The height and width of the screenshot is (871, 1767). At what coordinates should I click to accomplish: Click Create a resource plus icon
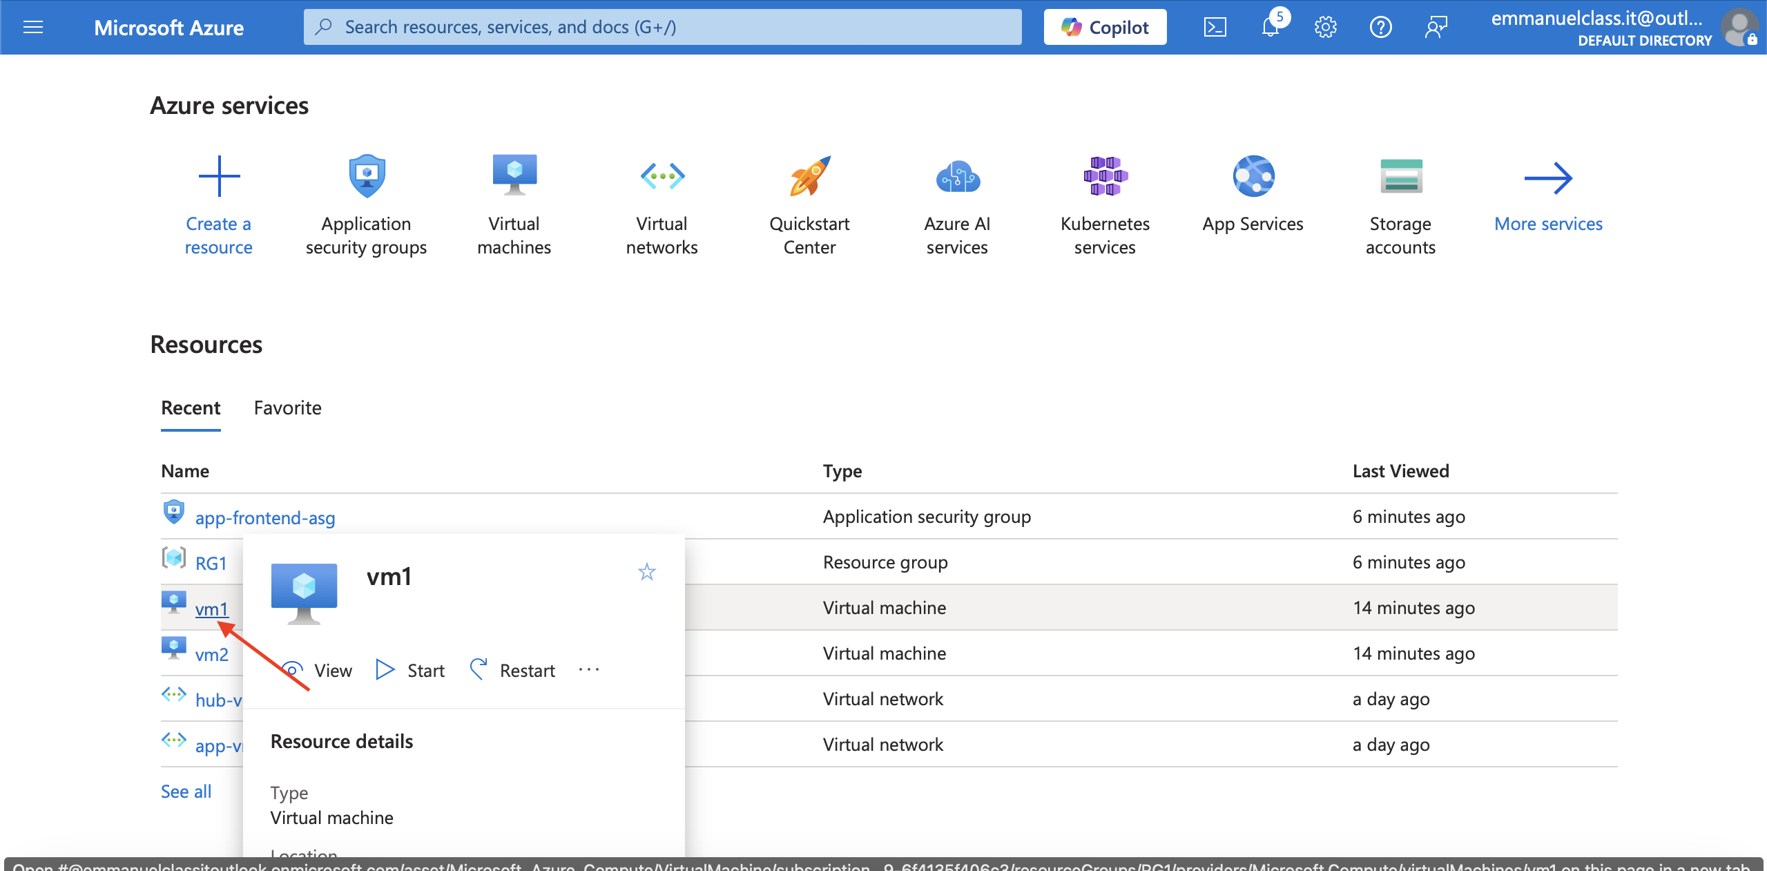[x=219, y=176]
